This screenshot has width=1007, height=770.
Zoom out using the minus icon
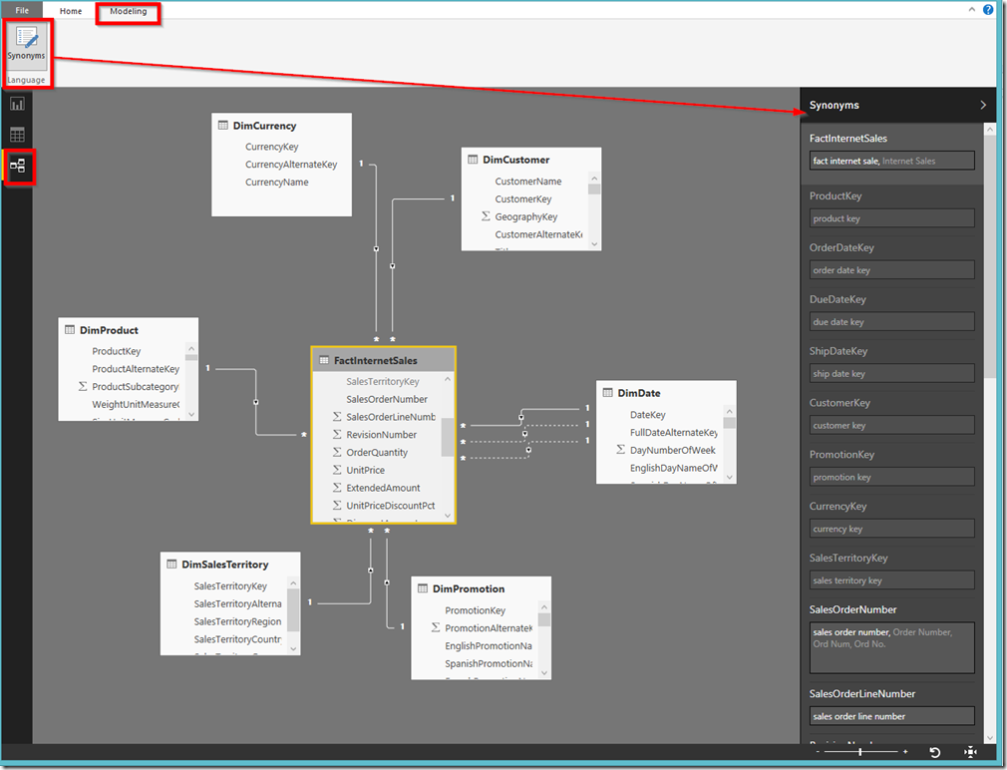click(820, 752)
